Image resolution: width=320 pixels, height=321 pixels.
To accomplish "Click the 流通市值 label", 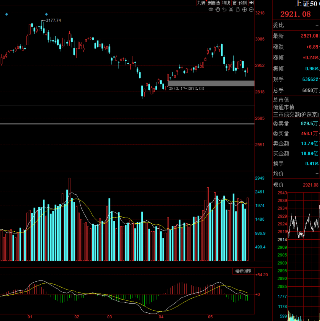I will tap(284, 107).
